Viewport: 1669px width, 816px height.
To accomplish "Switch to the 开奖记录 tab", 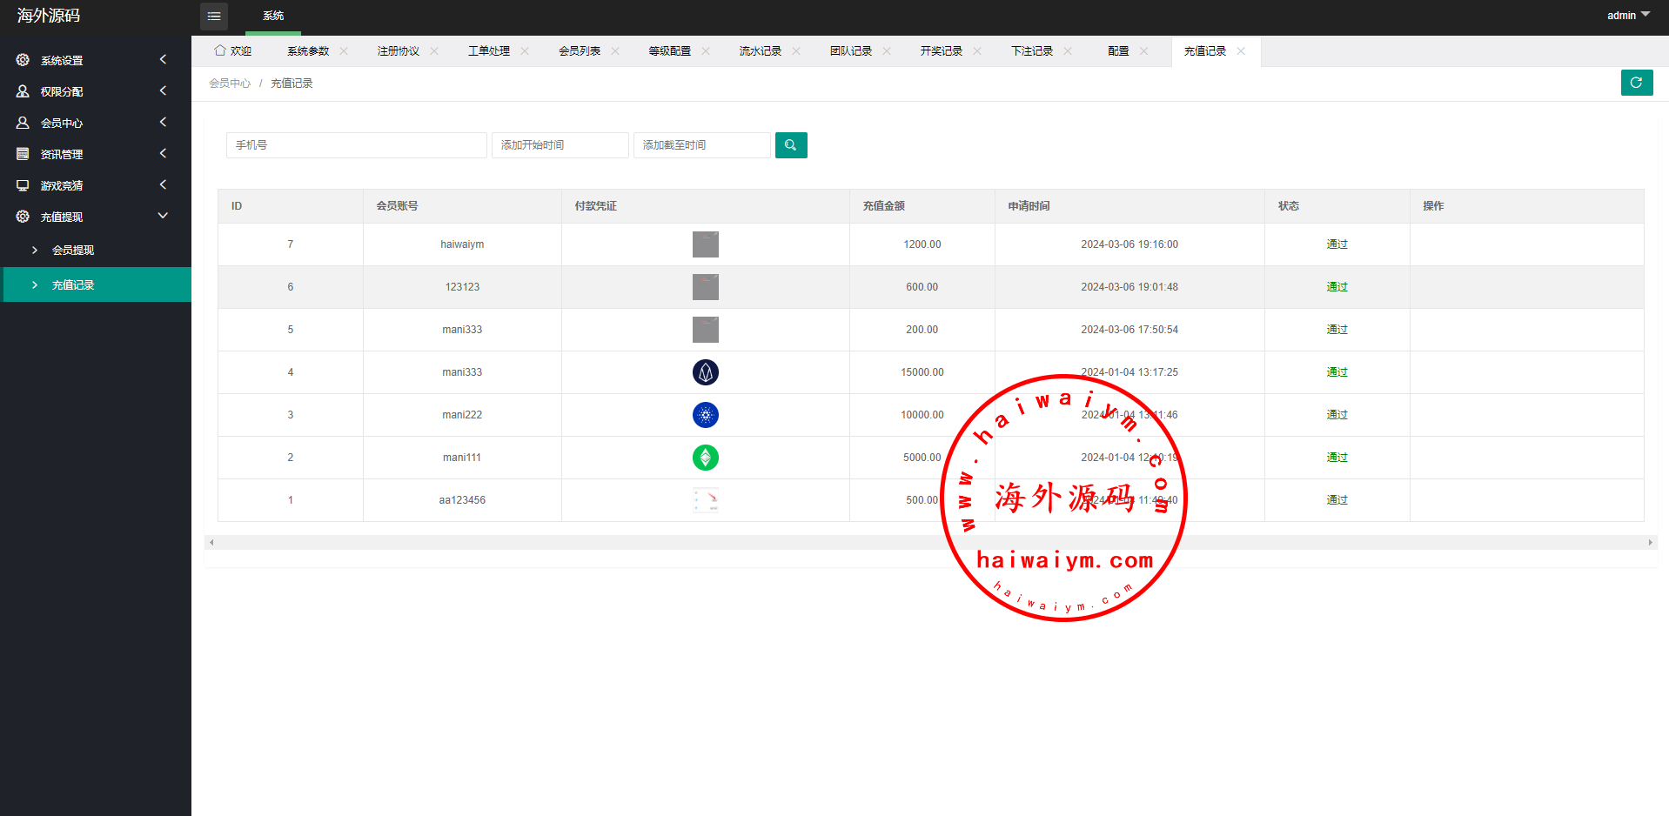I will point(941,51).
